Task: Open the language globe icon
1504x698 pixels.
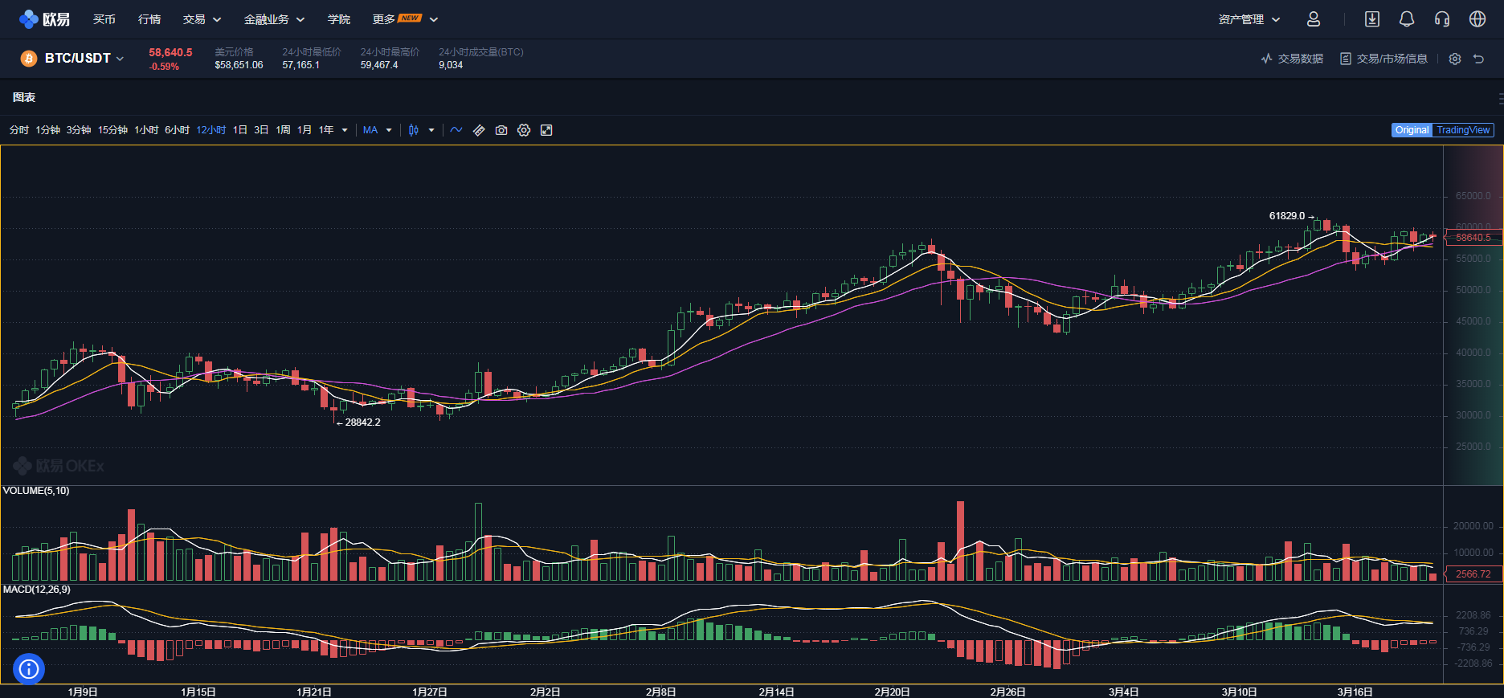Action: [1477, 18]
